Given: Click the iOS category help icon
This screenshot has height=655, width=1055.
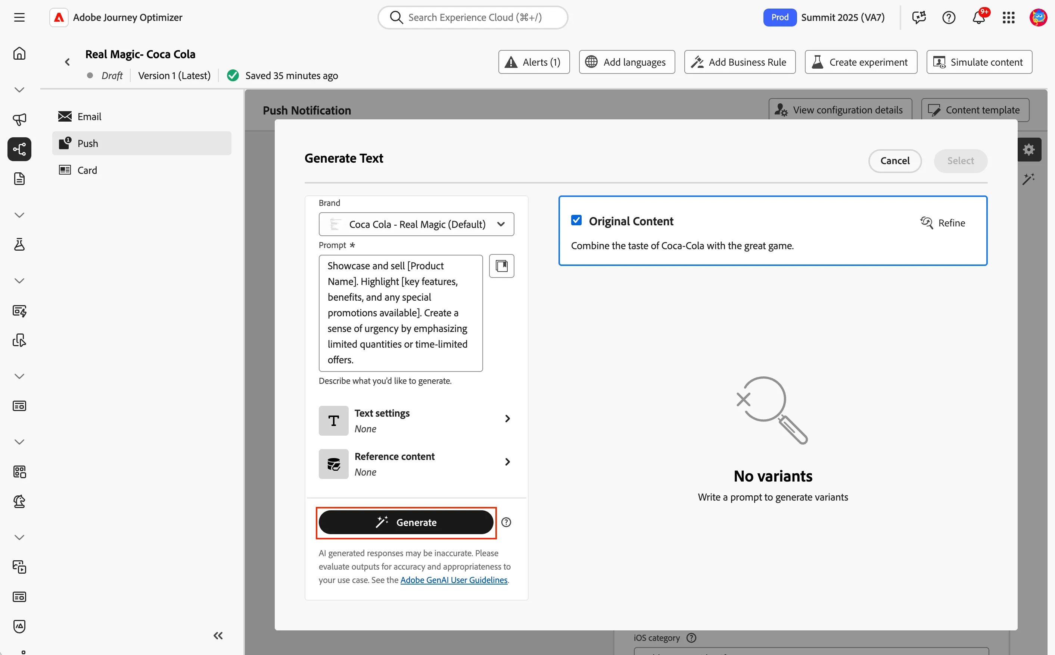Looking at the screenshot, I should click(x=692, y=638).
